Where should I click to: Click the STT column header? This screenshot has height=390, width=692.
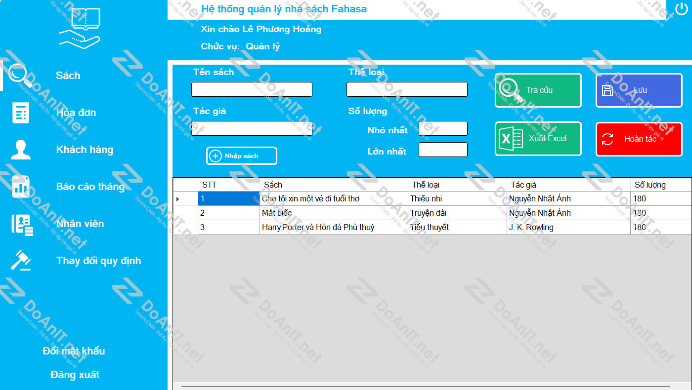click(229, 185)
